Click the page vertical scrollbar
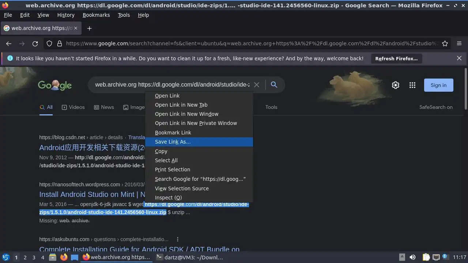 pyautogui.click(x=465, y=88)
